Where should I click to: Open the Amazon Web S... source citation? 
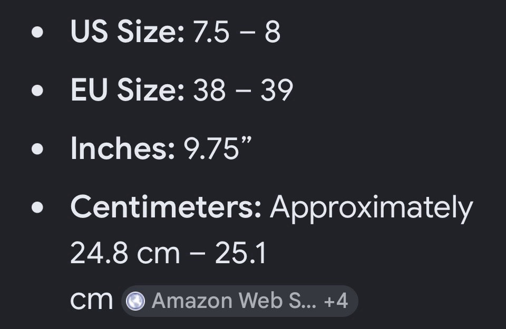pyautogui.click(x=234, y=301)
